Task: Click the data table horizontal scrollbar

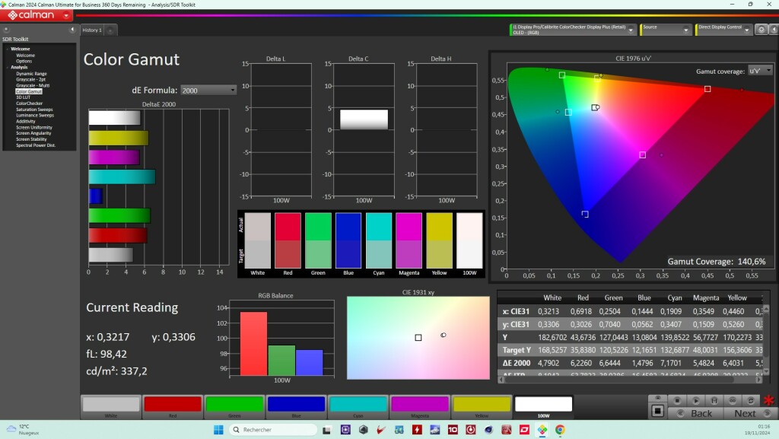Action: point(630,380)
